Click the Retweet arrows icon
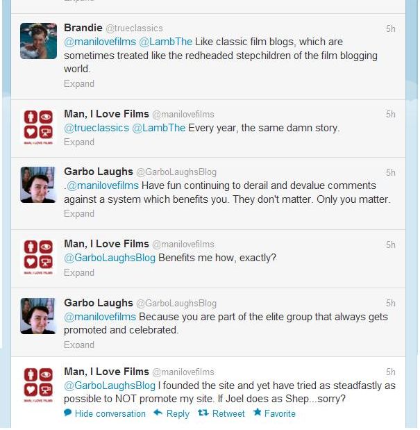Viewport: 420px width, 430px height. 203,413
